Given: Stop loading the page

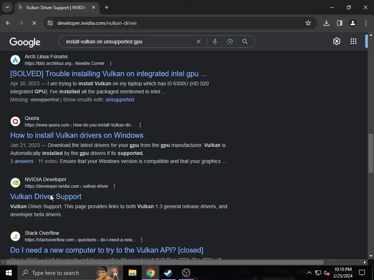Looking at the screenshot, I should click(x=34, y=23).
